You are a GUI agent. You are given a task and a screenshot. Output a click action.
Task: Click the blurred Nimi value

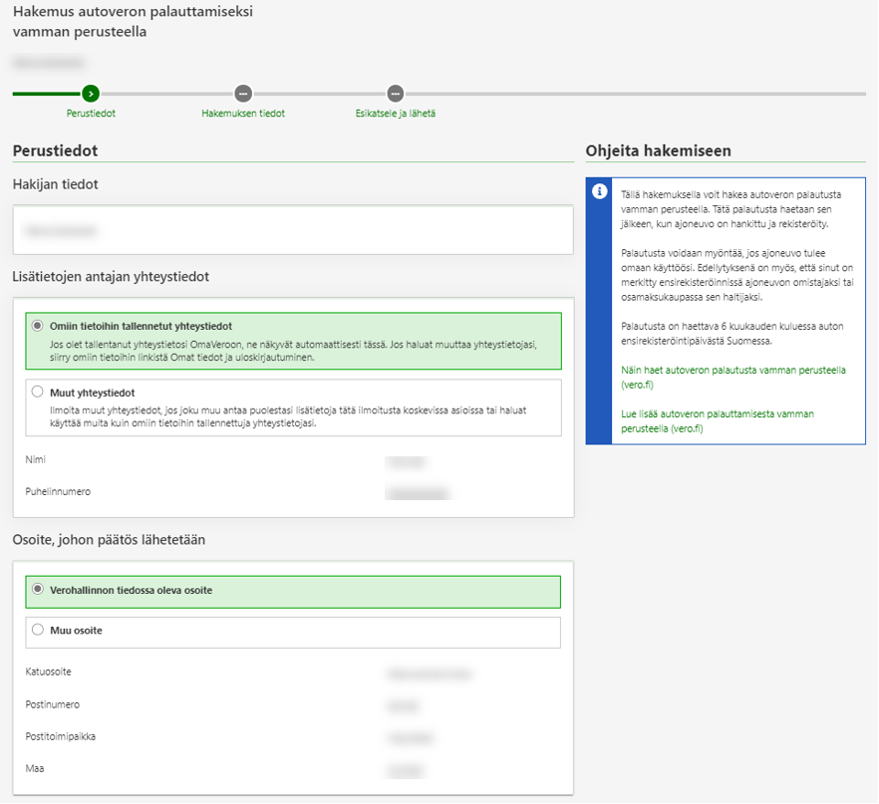[402, 461]
